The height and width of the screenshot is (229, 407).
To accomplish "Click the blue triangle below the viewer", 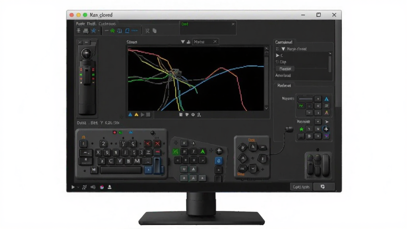I will click(x=130, y=114).
